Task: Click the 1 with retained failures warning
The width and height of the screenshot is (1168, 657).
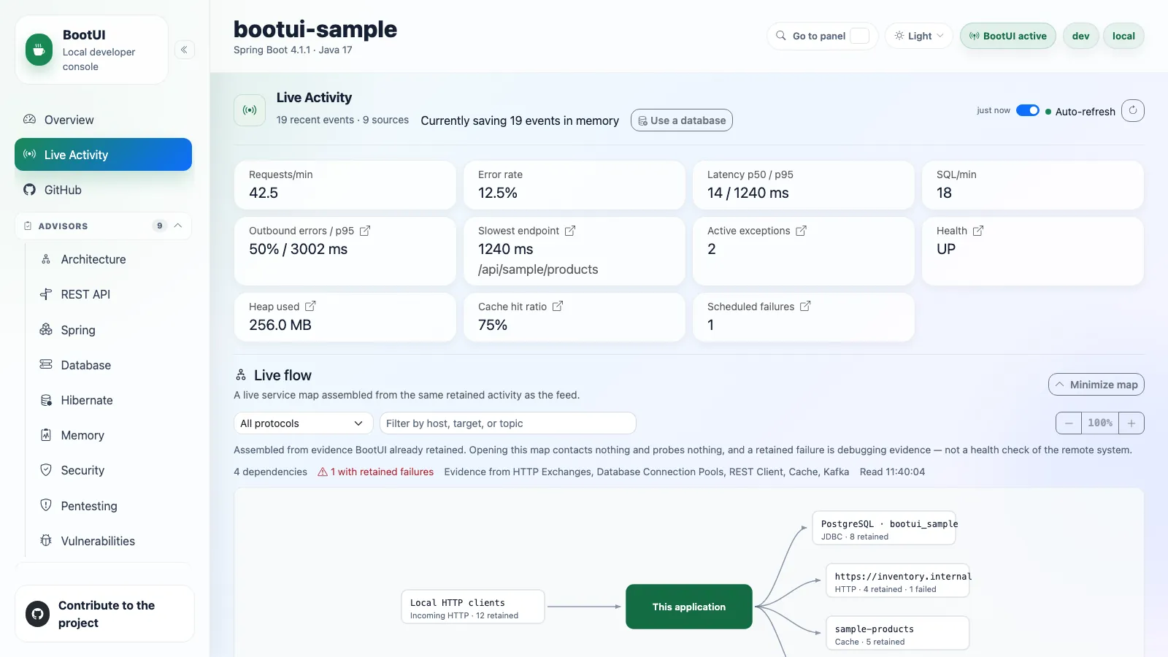Action: click(x=376, y=472)
